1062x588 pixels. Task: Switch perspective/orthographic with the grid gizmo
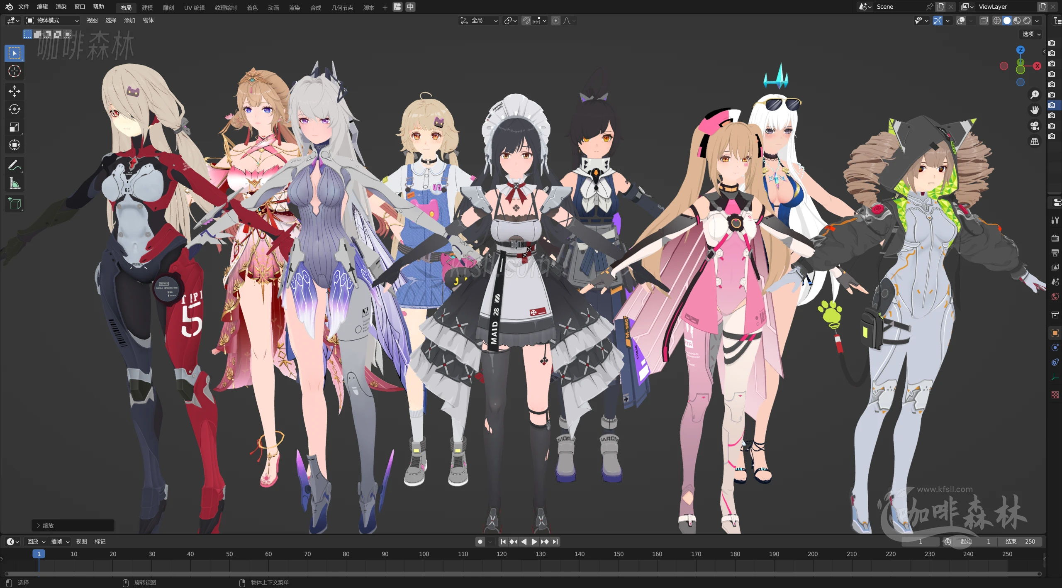pyautogui.click(x=1035, y=142)
